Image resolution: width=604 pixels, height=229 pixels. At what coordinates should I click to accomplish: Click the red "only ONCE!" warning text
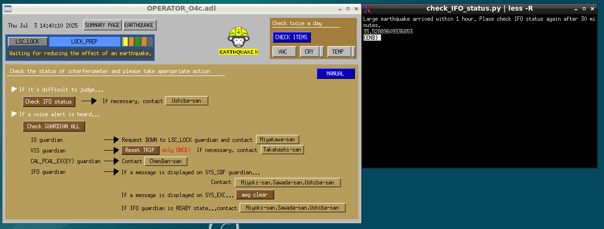pos(176,150)
